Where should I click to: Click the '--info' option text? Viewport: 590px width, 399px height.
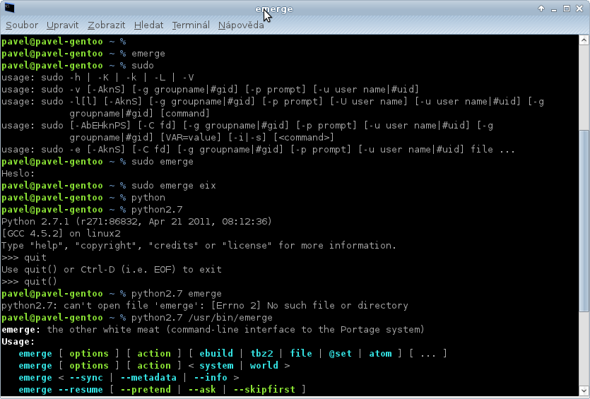tap(211, 378)
